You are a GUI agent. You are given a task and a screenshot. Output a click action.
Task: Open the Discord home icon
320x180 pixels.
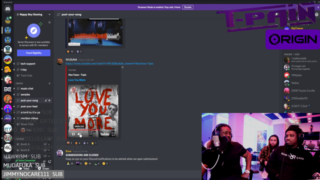click(x=8, y=9)
